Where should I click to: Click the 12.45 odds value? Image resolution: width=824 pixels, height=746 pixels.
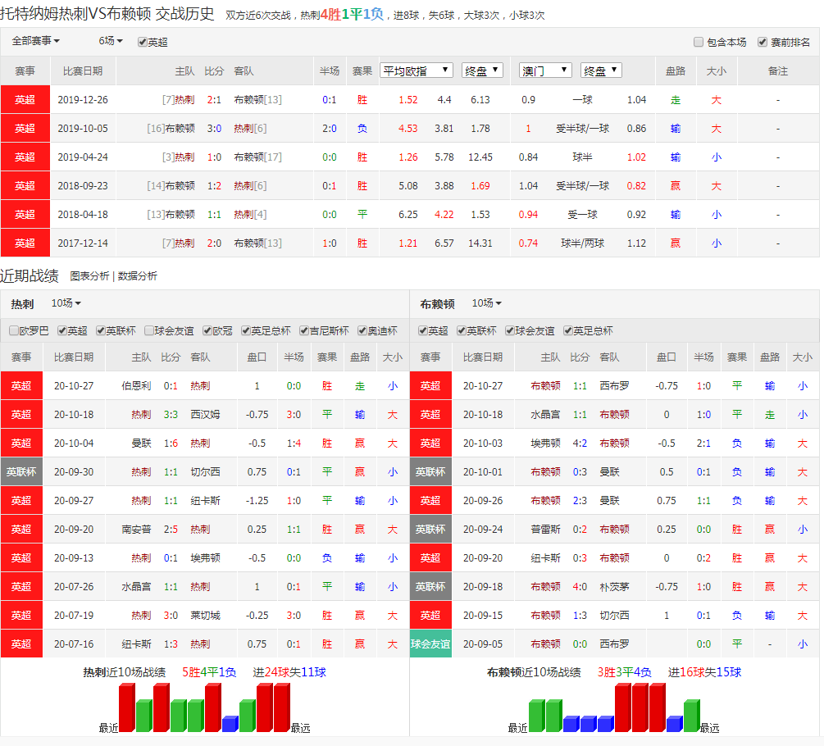coord(480,157)
